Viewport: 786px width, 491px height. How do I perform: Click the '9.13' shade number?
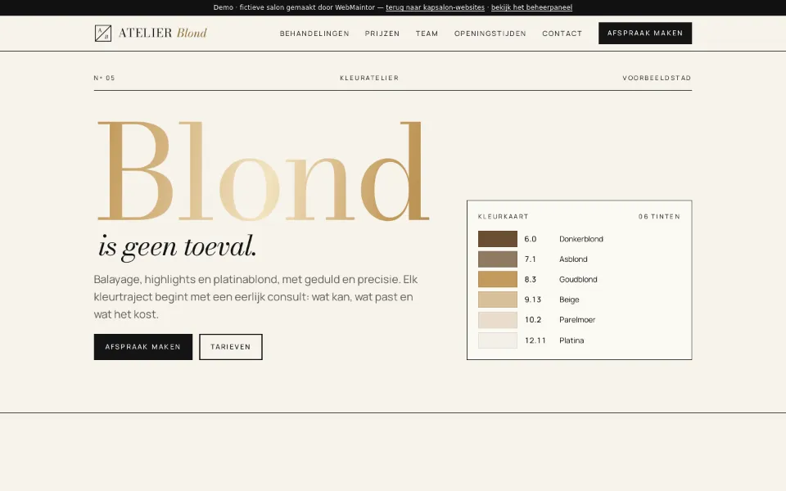pyautogui.click(x=532, y=300)
